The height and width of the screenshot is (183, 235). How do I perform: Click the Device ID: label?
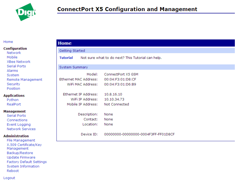point(89,134)
